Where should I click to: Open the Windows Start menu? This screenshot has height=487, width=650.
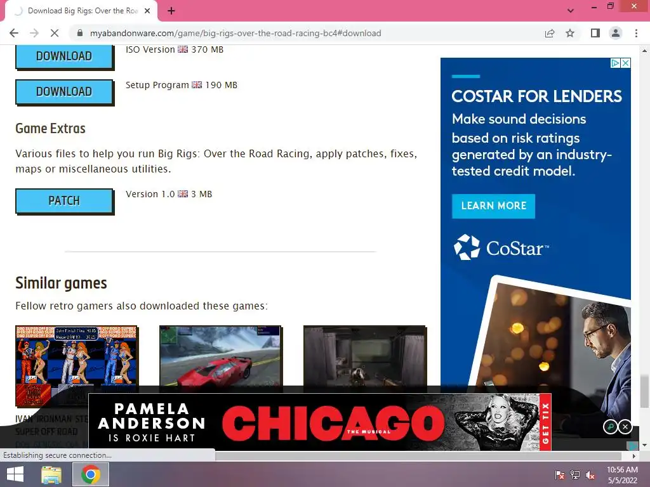pos(15,474)
